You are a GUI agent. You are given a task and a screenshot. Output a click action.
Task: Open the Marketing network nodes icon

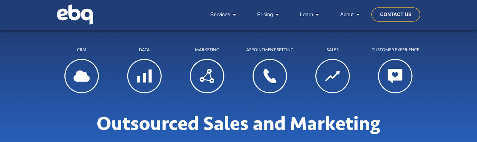tap(207, 76)
